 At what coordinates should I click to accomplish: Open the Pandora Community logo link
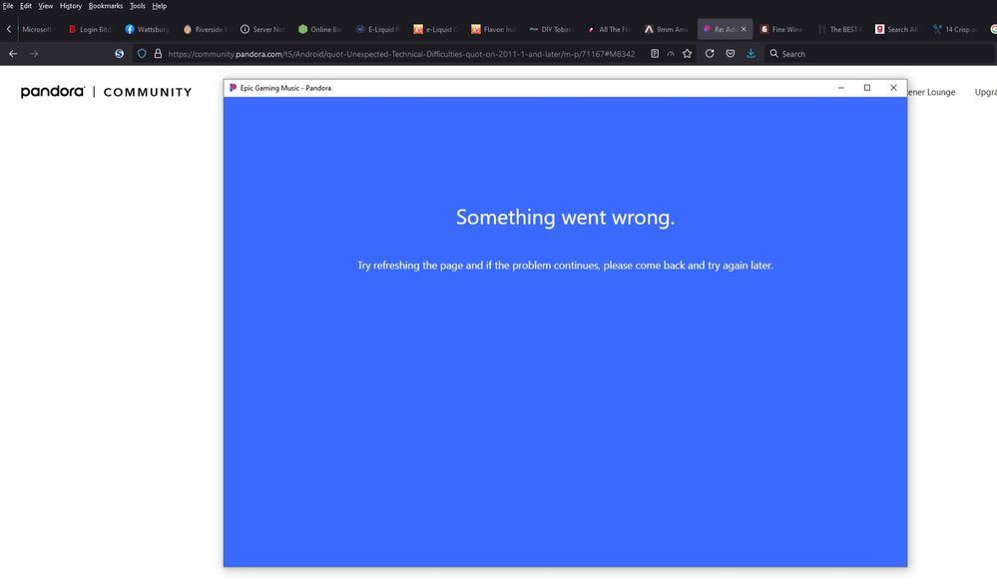pos(106,92)
